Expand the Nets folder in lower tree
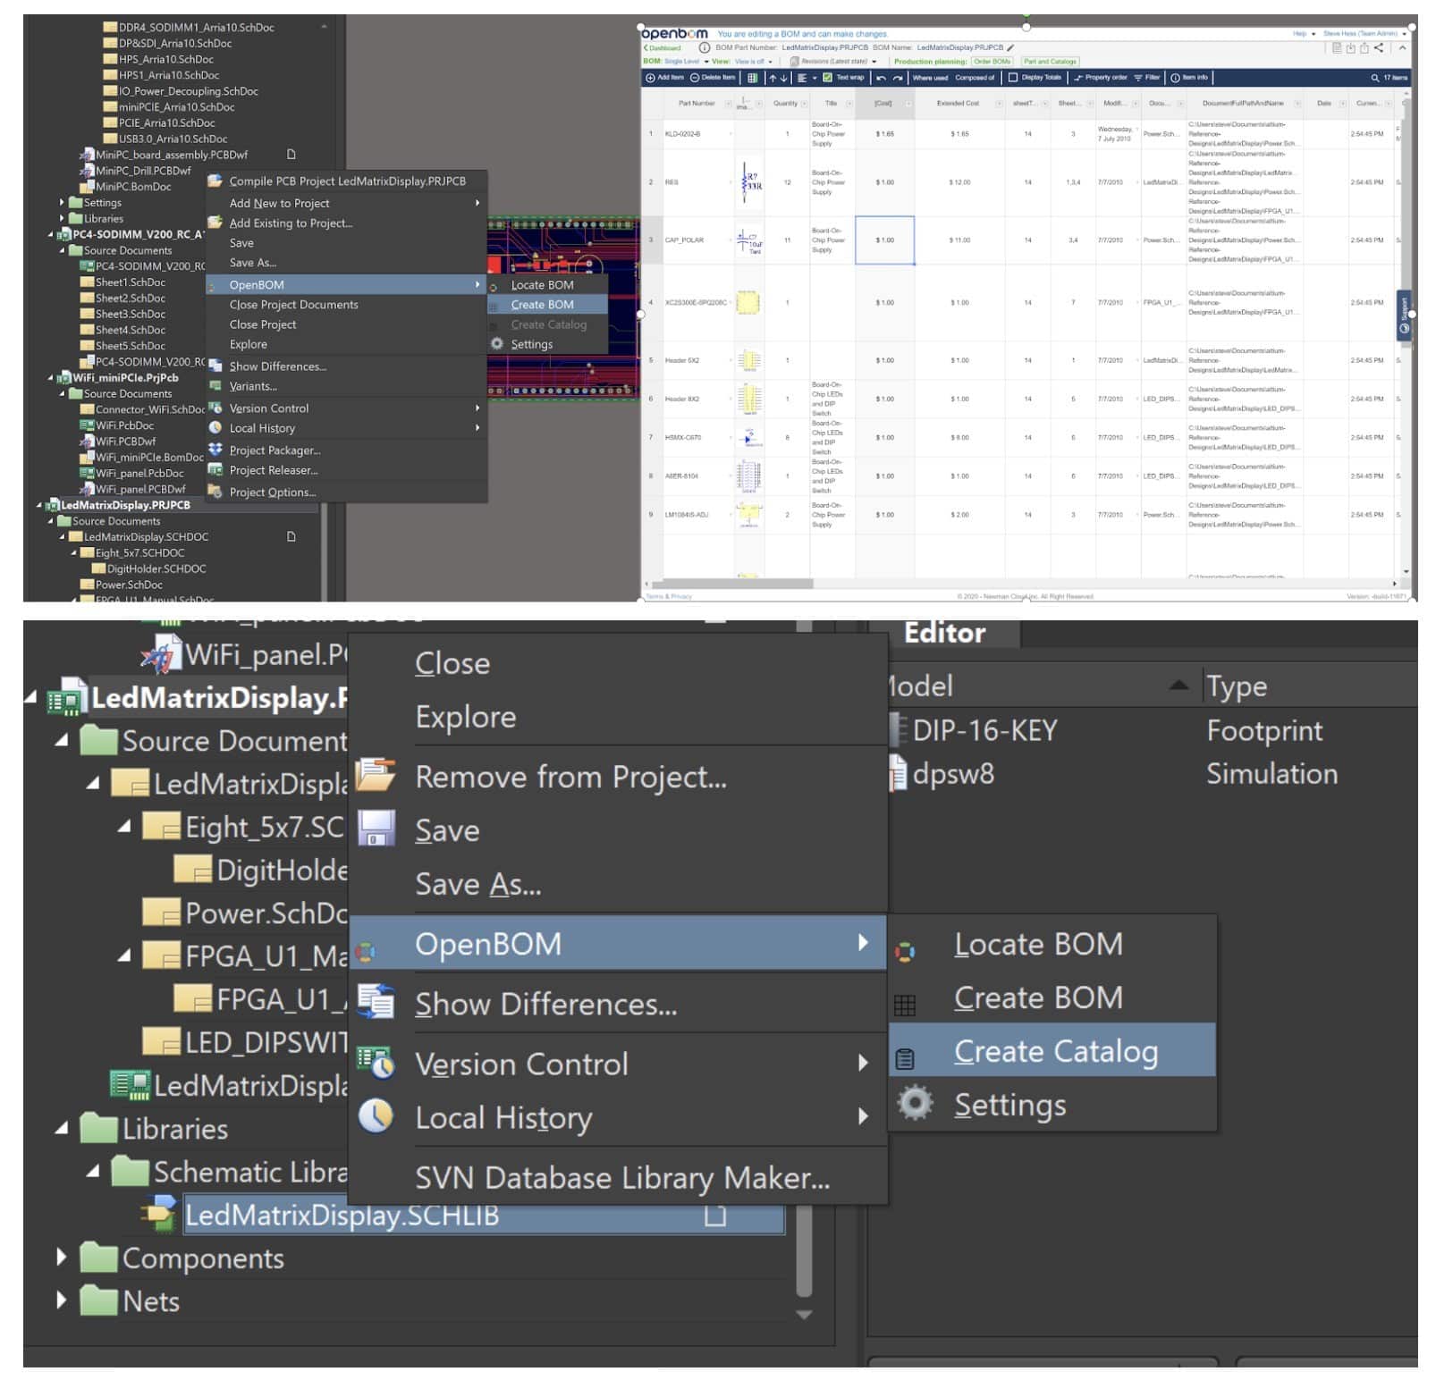This screenshot has width=1436, height=1380. (62, 1300)
